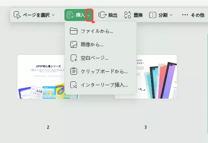The height and width of the screenshot is (143, 208).
Task: Click the 置換 label
Action: [x=138, y=15]
